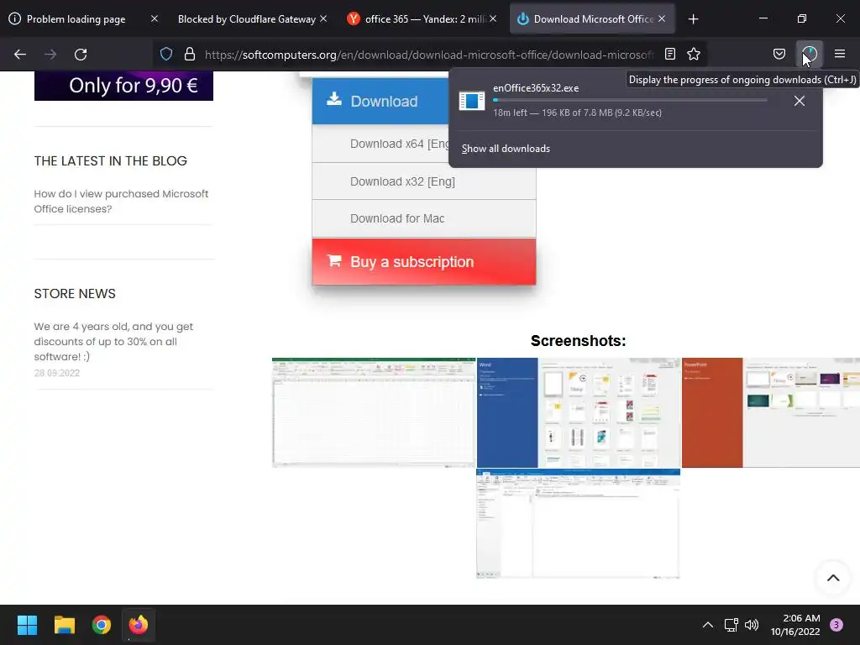The width and height of the screenshot is (860, 645).
Task: Open the Outlook screenshot thumbnail
Action: pos(578,523)
